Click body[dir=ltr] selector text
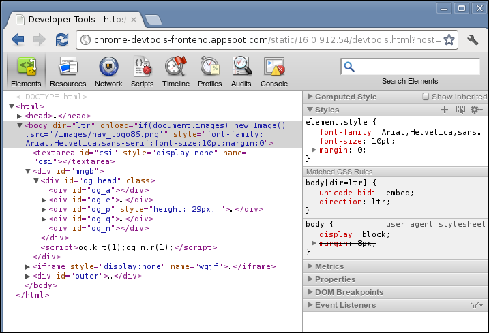This screenshot has width=489, height=333. pos(336,183)
